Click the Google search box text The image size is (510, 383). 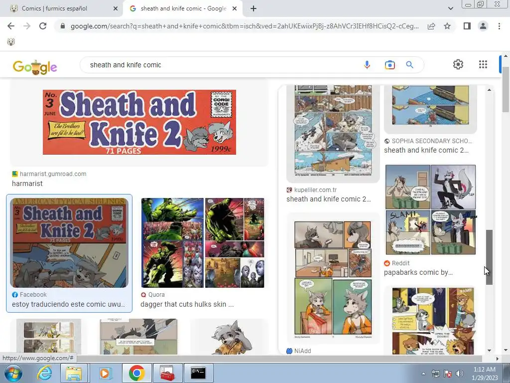click(x=126, y=65)
